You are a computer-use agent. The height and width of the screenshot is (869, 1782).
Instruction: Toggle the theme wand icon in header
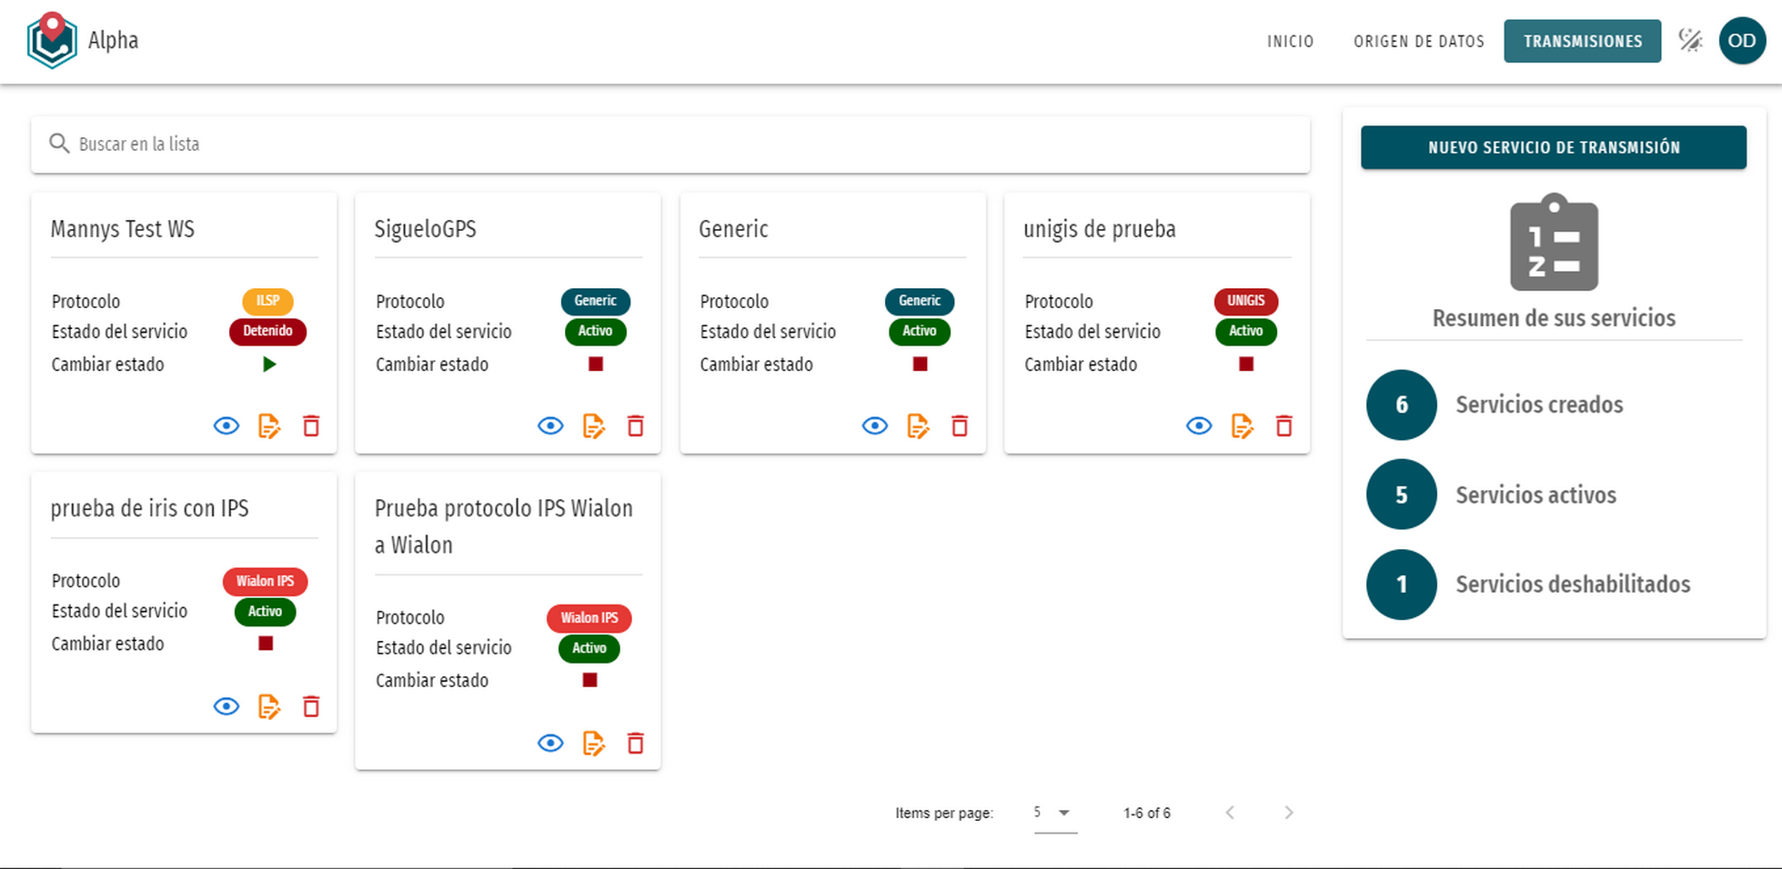[x=1690, y=41]
